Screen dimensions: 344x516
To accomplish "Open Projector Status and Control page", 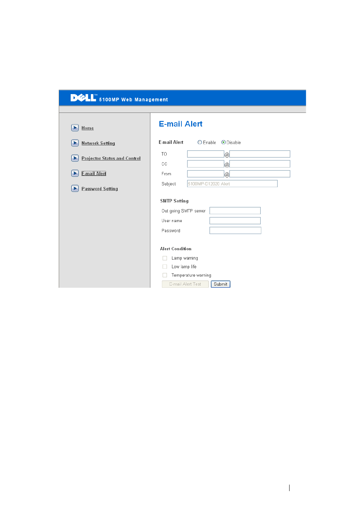I will coord(111,158).
